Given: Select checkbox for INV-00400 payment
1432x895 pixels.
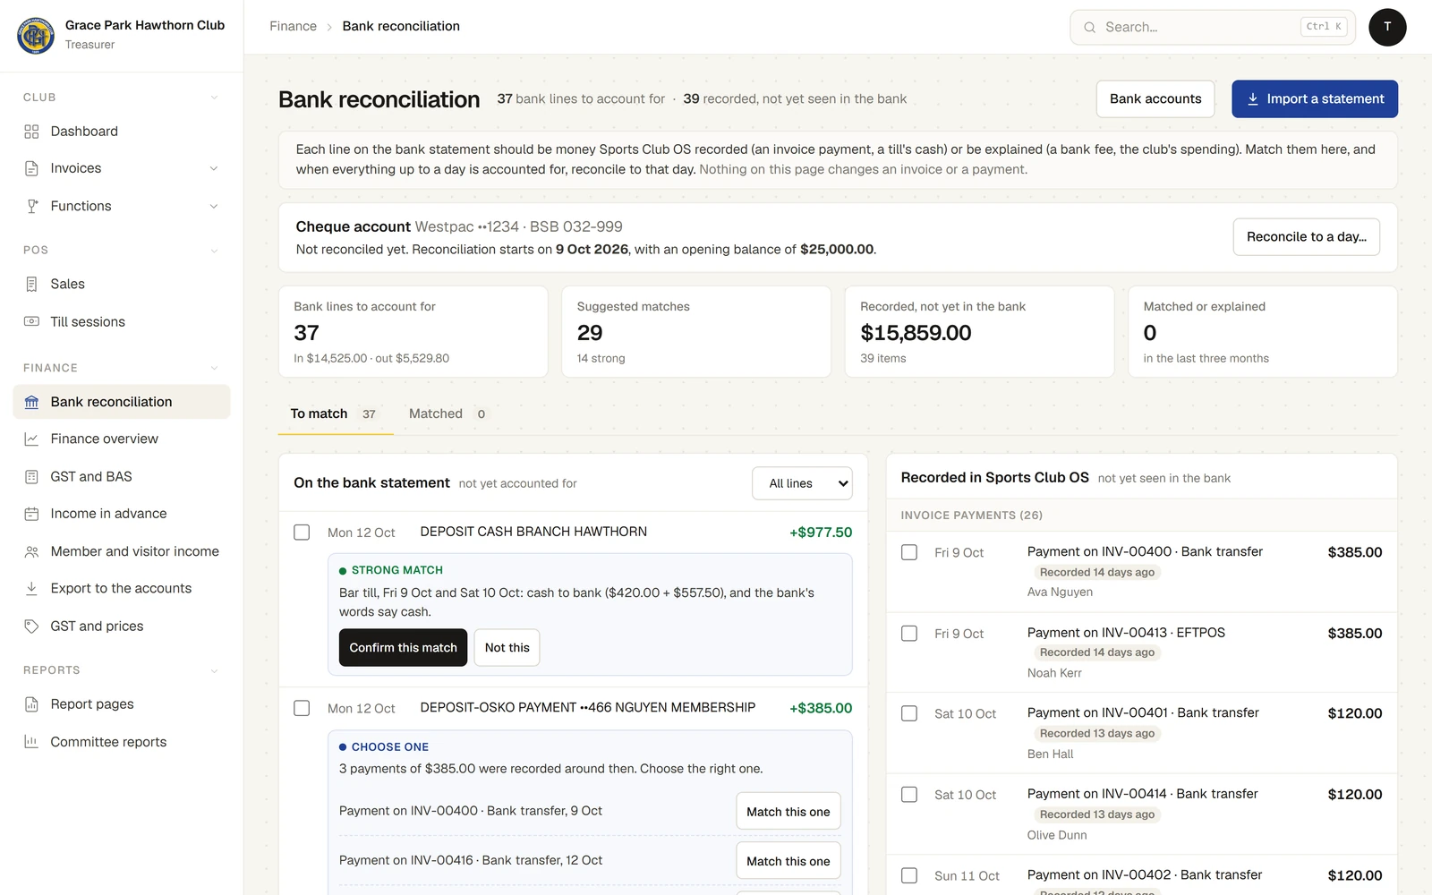Looking at the screenshot, I should pos(909,552).
